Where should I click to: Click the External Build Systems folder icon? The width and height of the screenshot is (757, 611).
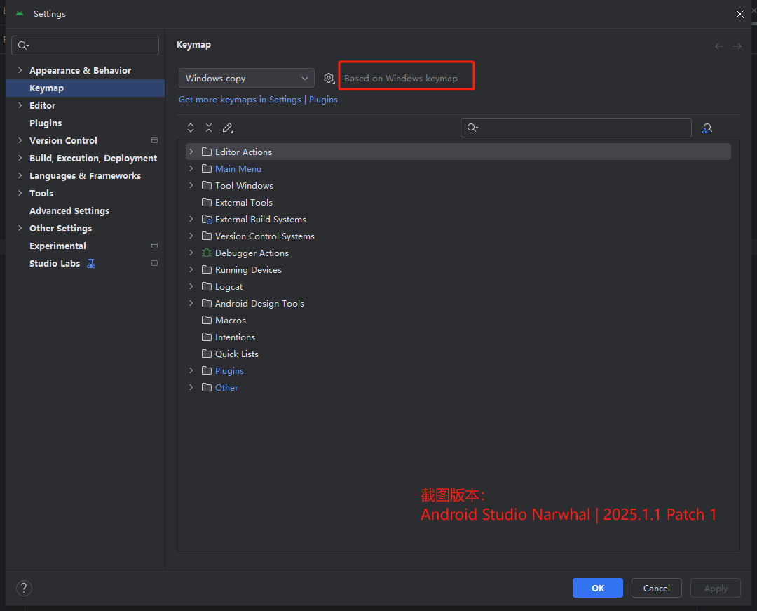(x=207, y=220)
